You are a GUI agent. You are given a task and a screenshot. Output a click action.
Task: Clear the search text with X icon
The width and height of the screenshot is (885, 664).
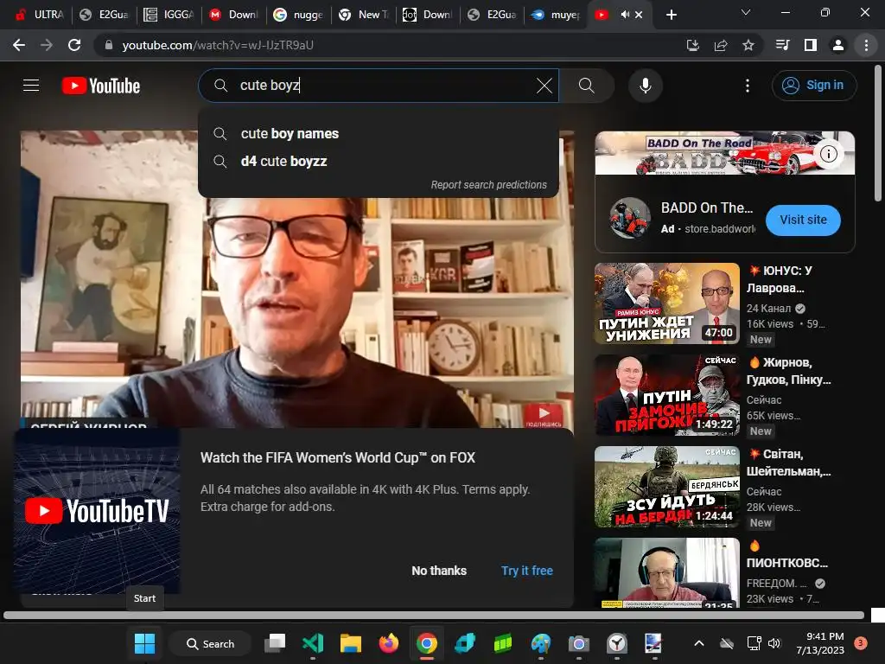click(544, 86)
